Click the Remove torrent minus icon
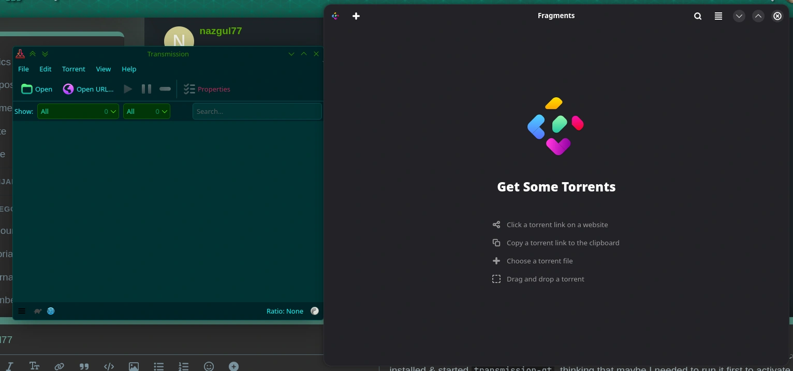The height and width of the screenshot is (371, 793). [165, 89]
